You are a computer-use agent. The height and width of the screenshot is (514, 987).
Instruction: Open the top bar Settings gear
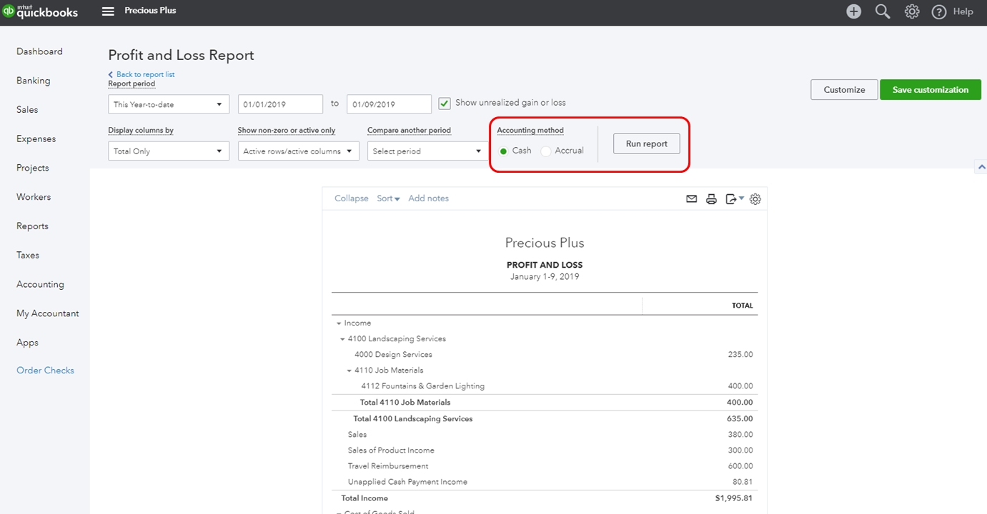click(912, 11)
